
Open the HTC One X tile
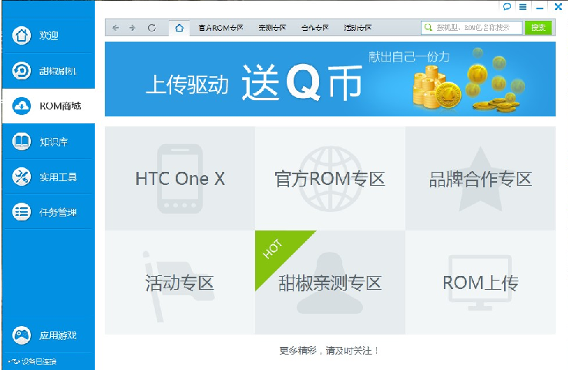coord(180,179)
